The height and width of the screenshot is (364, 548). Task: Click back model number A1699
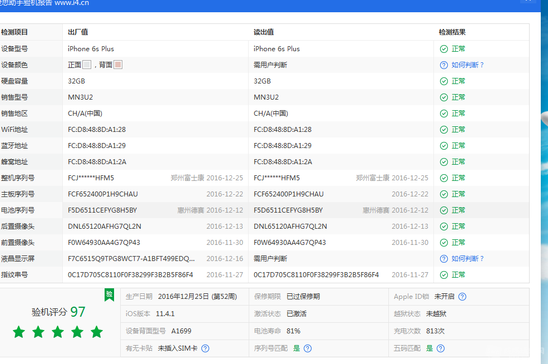(181, 331)
